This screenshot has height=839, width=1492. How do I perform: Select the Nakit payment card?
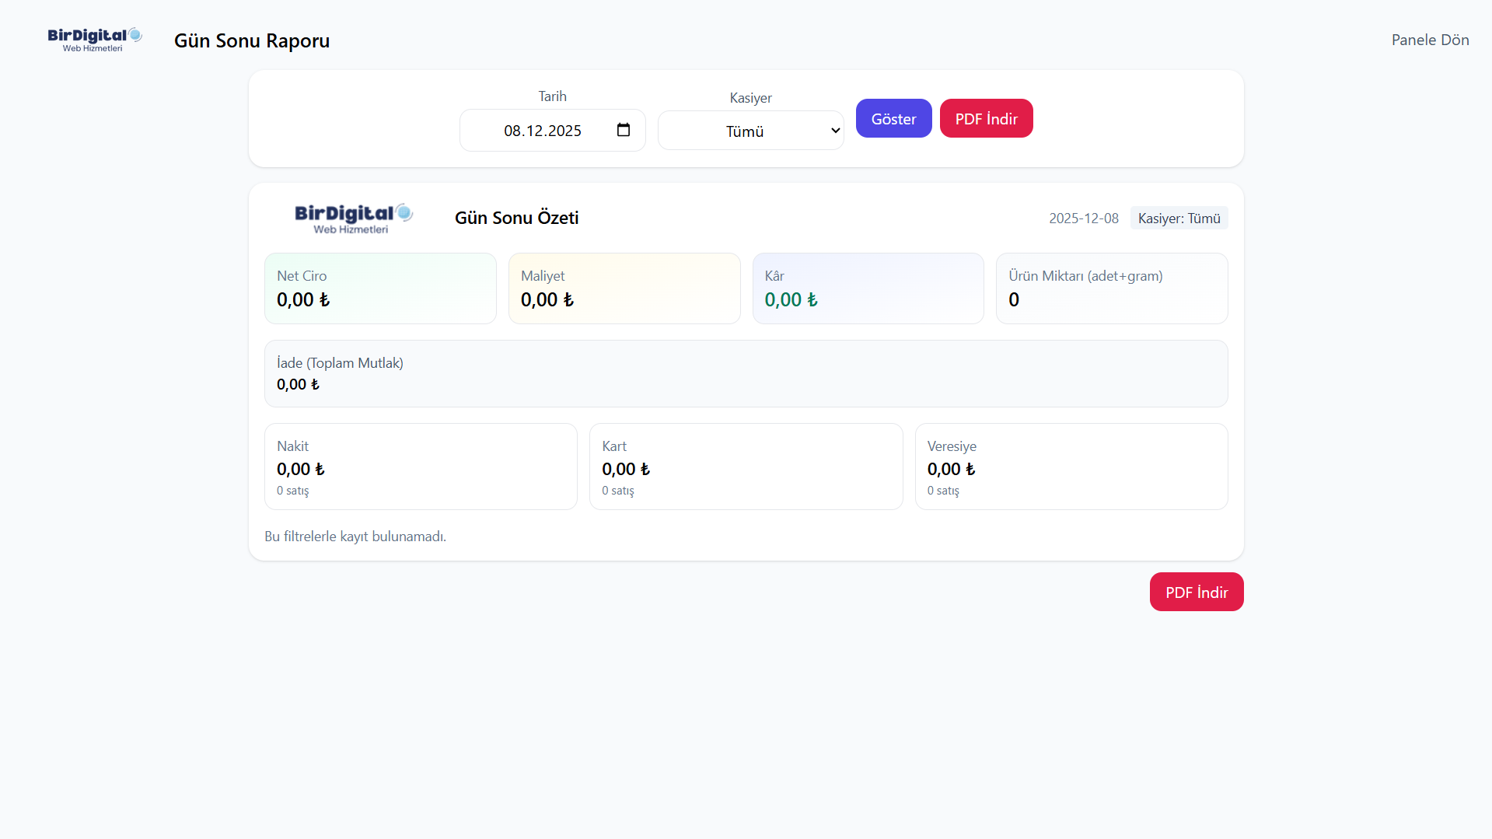[x=421, y=467]
